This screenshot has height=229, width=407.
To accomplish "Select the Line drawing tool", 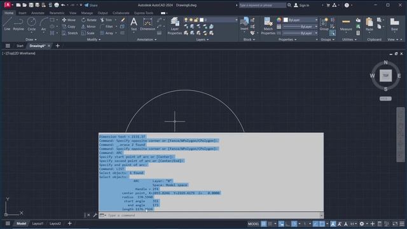I will coord(7,24).
